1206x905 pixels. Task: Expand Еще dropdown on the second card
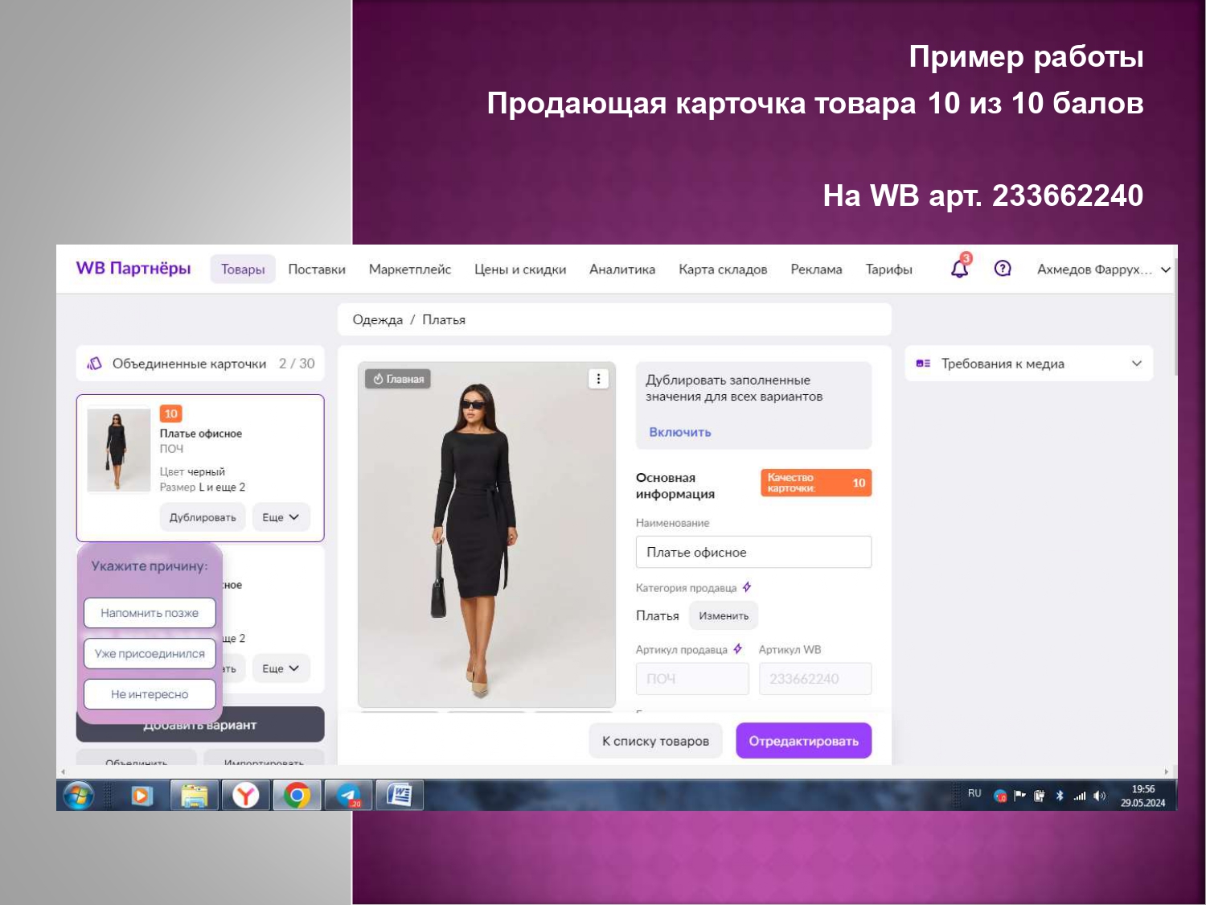pos(281,668)
